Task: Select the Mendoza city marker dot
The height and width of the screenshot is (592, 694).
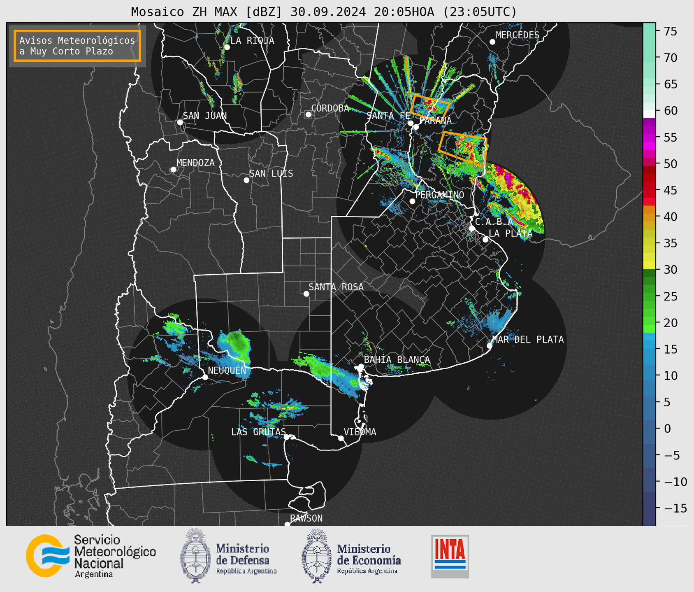Action: (174, 170)
